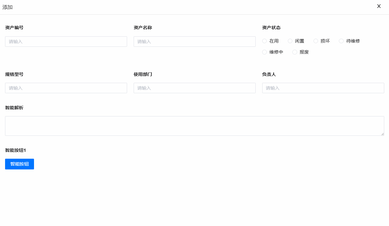
Task: Click the blue 智能按钮 button
Action: pos(19,164)
